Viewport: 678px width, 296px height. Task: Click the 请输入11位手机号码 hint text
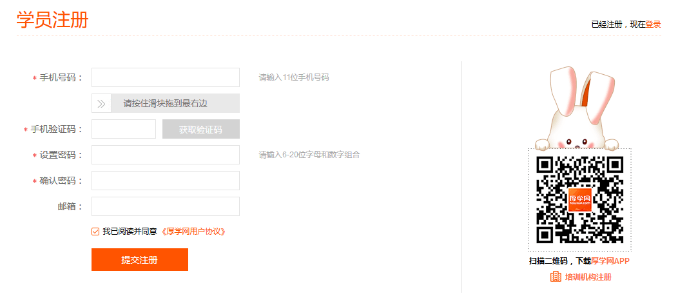coord(294,77)
